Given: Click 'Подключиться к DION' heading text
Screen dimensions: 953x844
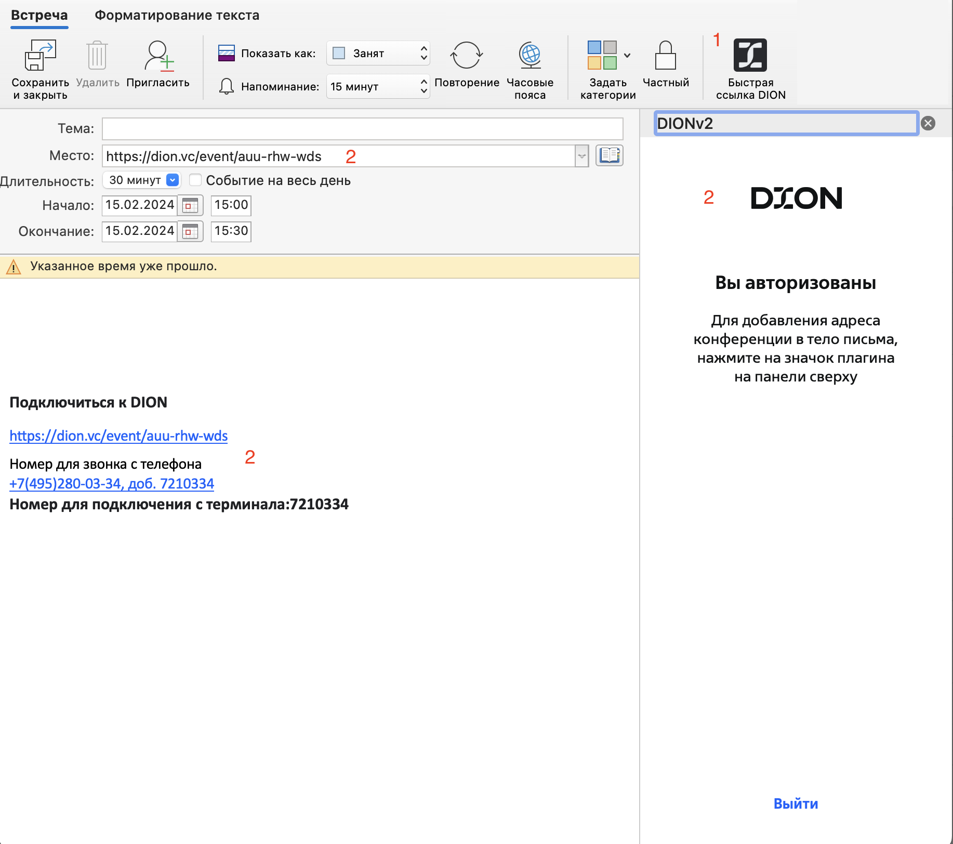Looking at the screenshot, I should pos(88,402).
